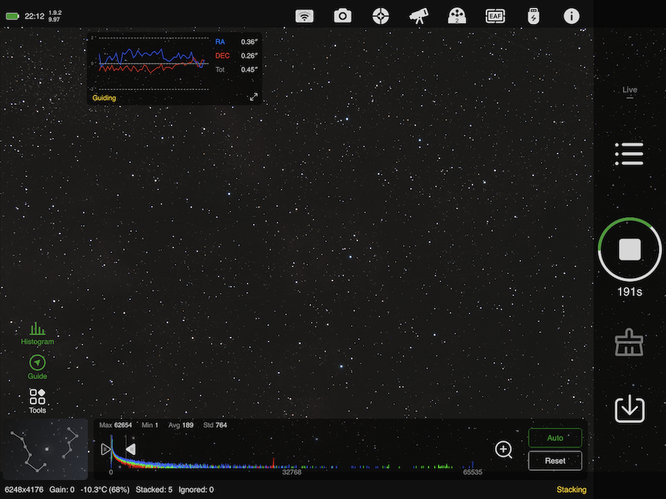
Task: Open the info about icon
Action: tap(571, 16)
